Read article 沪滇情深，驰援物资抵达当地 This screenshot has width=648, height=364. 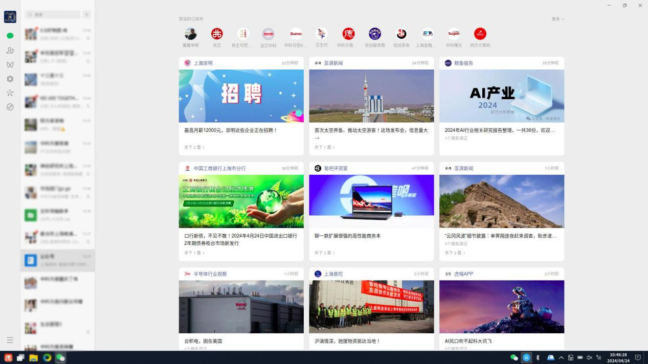pyautogui.click(x=347, y=341)
